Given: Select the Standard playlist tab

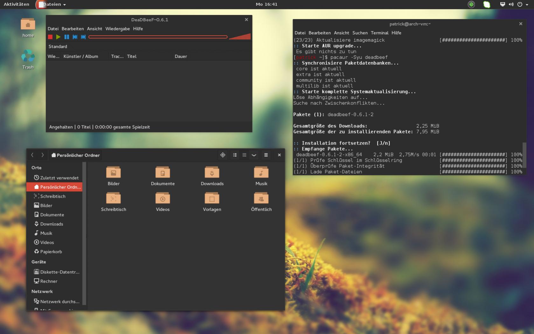Looking at the screenshot, I should click(58, 46).
